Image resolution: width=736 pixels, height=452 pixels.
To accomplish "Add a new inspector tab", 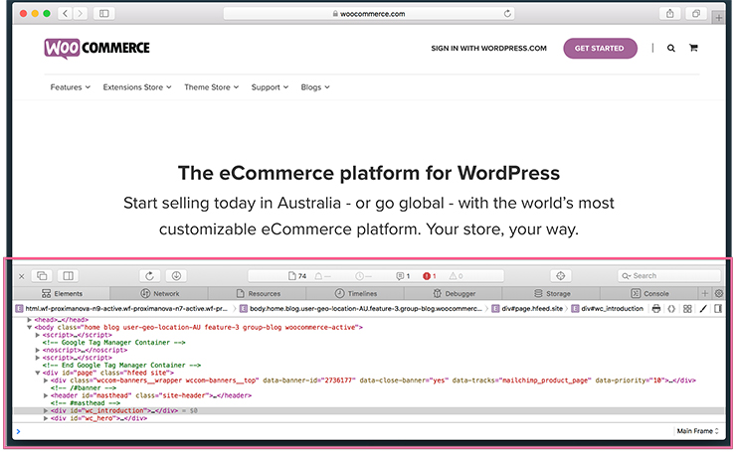I will [x=704, y=293].
